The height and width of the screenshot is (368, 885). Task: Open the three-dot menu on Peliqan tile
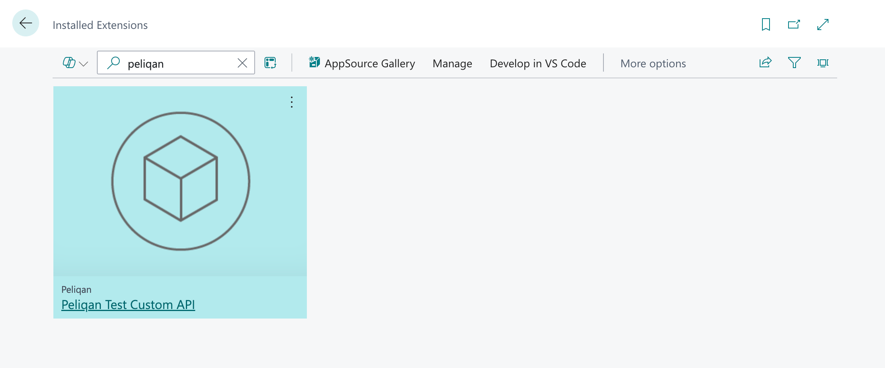292,102
